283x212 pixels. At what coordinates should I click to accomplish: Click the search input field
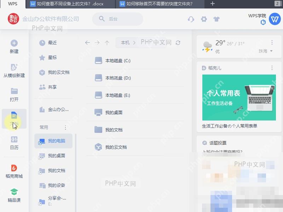coord(118,19)
